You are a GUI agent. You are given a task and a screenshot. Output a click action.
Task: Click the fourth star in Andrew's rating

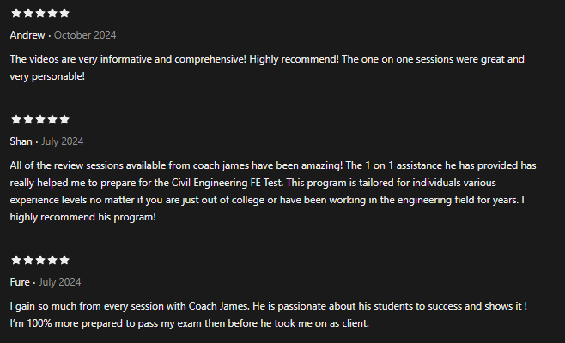coord(52,14)
